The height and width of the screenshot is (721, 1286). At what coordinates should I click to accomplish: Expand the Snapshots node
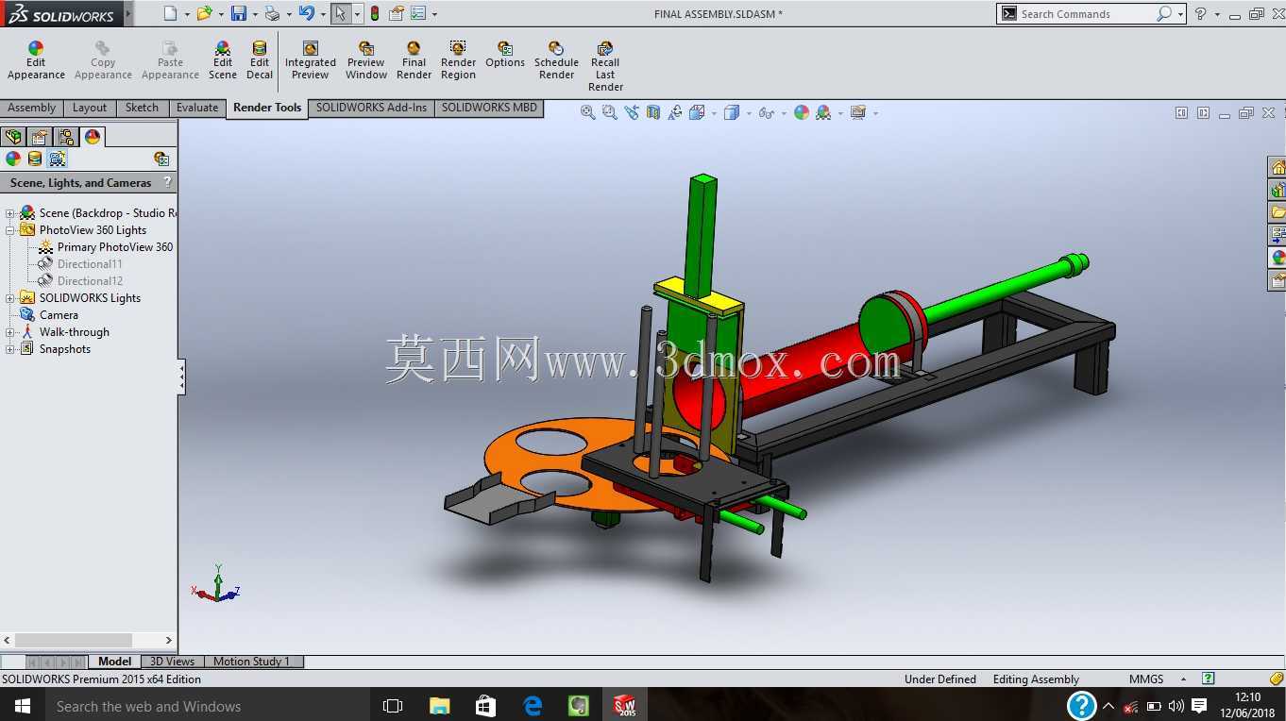10,349
